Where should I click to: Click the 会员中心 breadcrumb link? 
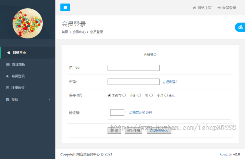[x=79, y=32]
